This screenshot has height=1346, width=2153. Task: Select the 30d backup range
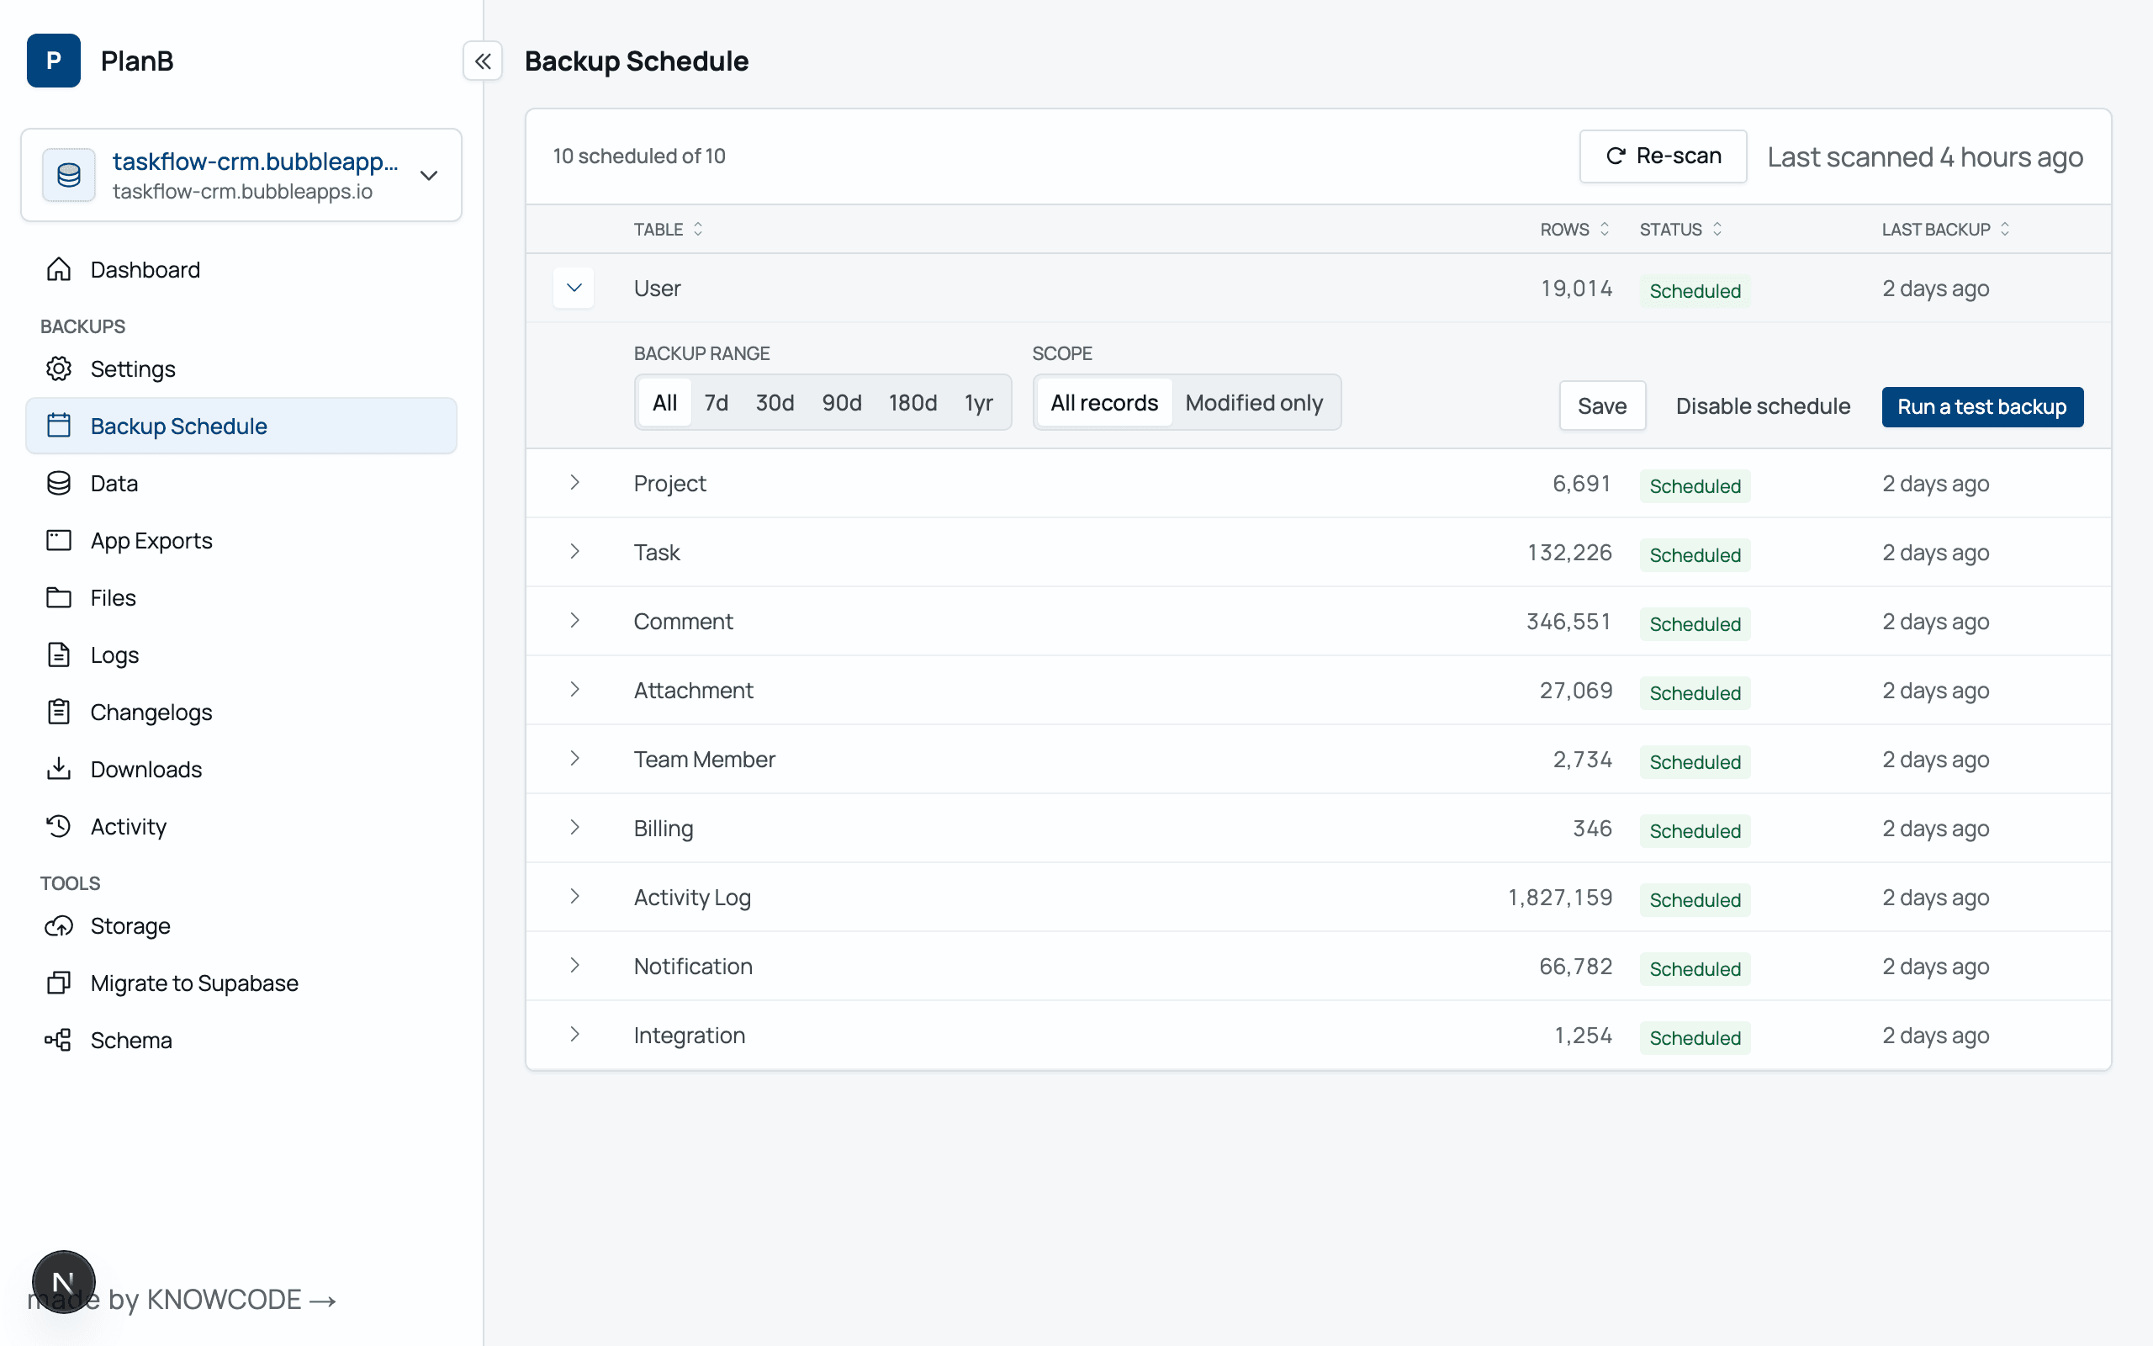coord(775,402)
